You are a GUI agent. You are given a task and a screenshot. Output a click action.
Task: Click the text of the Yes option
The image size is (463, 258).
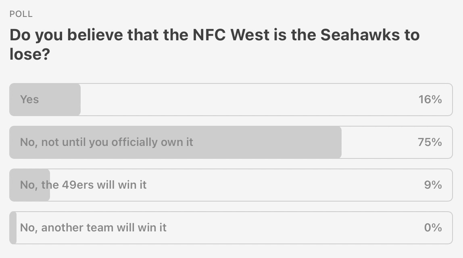point(29,99)
